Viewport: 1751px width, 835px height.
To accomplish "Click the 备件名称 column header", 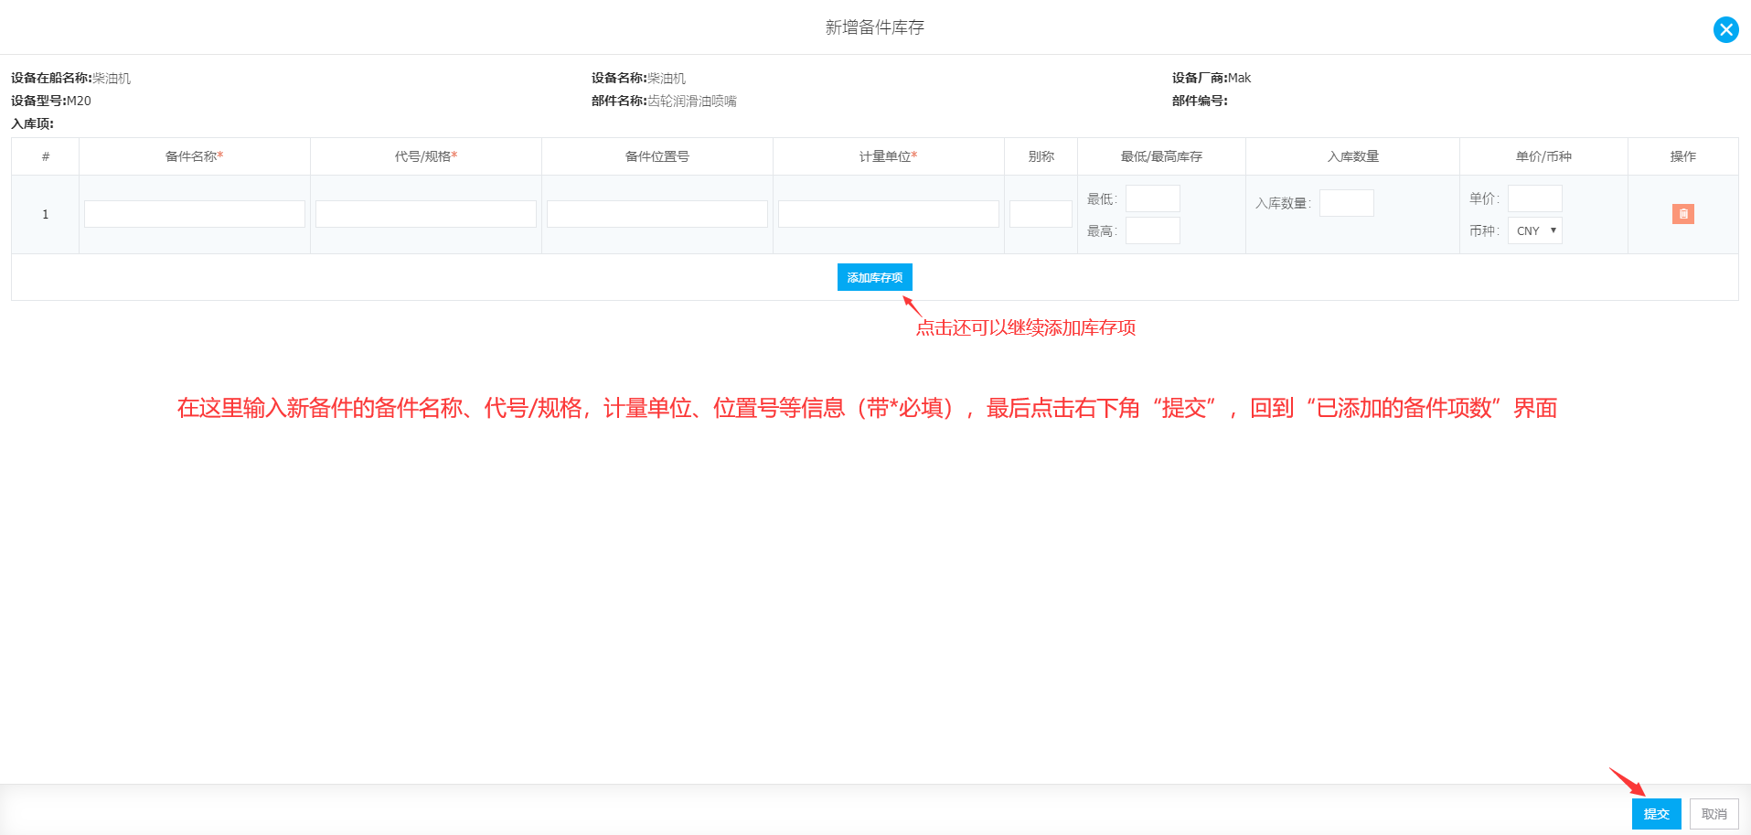I will click(x=194, y=156).
